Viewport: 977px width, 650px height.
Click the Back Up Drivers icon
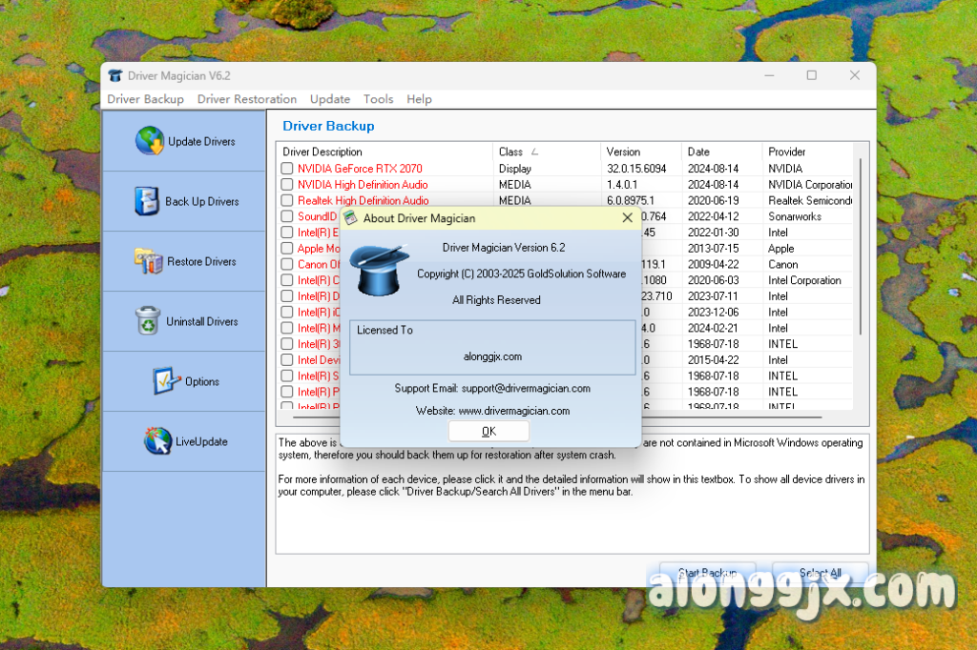[x=146, y=201]
